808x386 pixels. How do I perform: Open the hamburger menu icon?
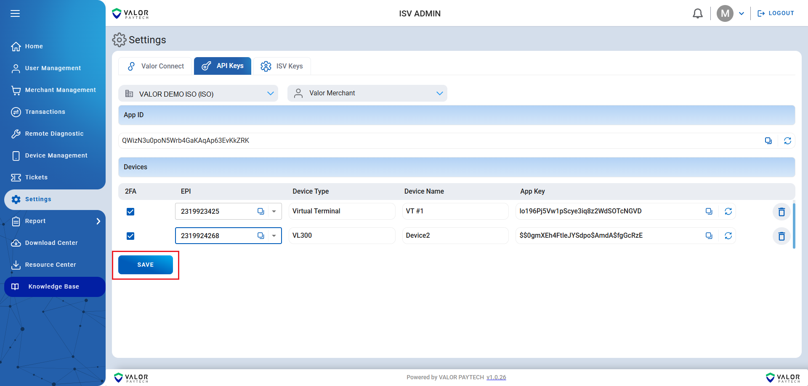point(15,13)
